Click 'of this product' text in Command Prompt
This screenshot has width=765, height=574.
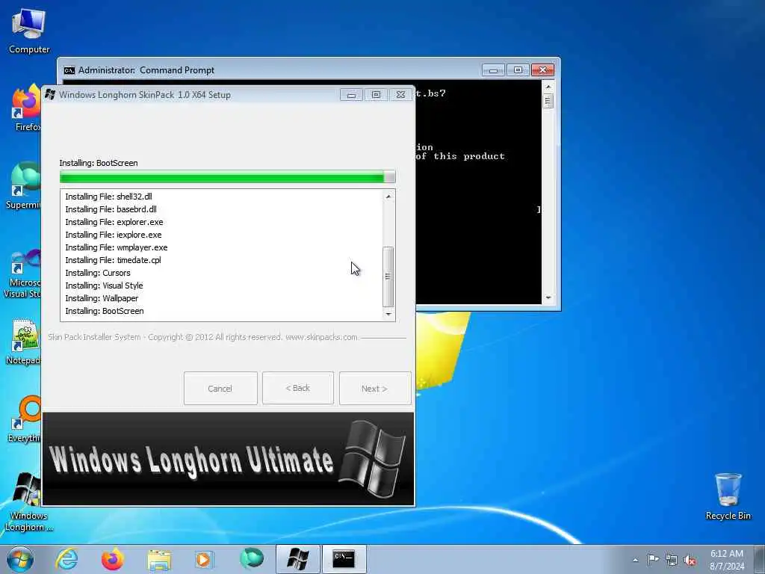click(460, 156)
